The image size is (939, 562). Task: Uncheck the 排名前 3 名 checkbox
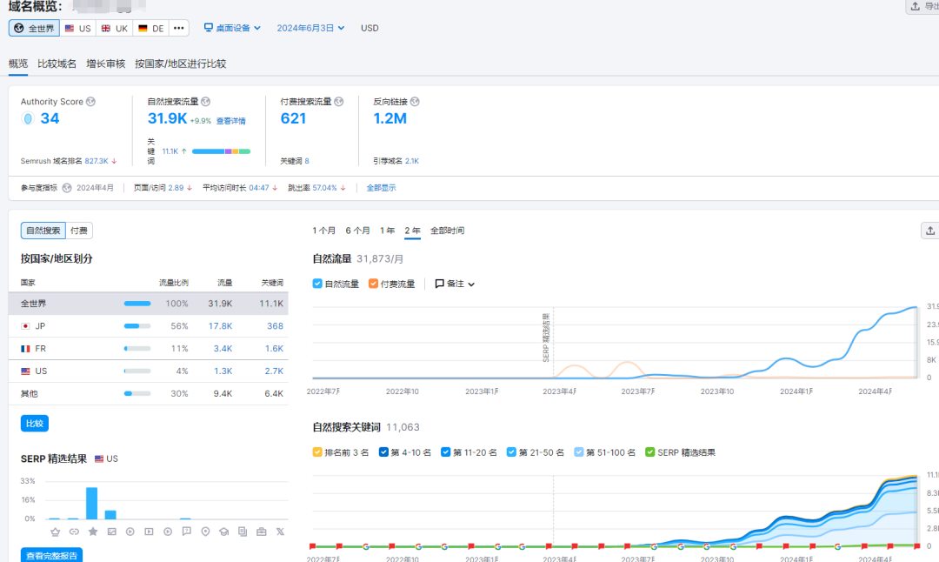pyautogui.click(x=317, y=452)
